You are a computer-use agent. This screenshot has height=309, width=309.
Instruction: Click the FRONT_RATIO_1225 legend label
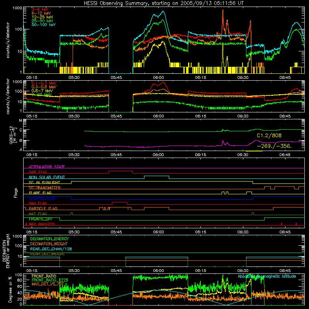(x=50, y=280)
